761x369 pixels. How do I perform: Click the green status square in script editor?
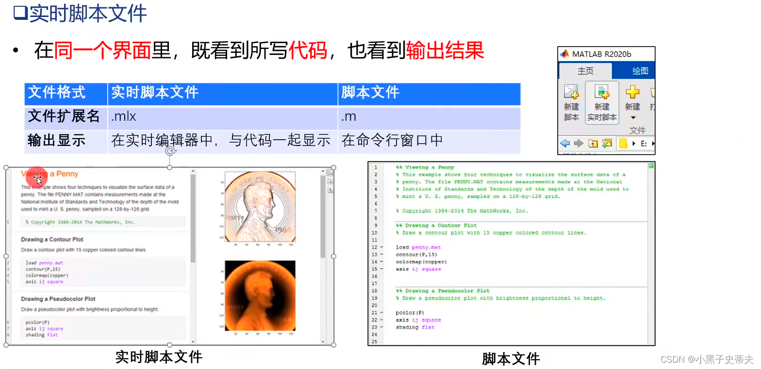click(651, 166)
